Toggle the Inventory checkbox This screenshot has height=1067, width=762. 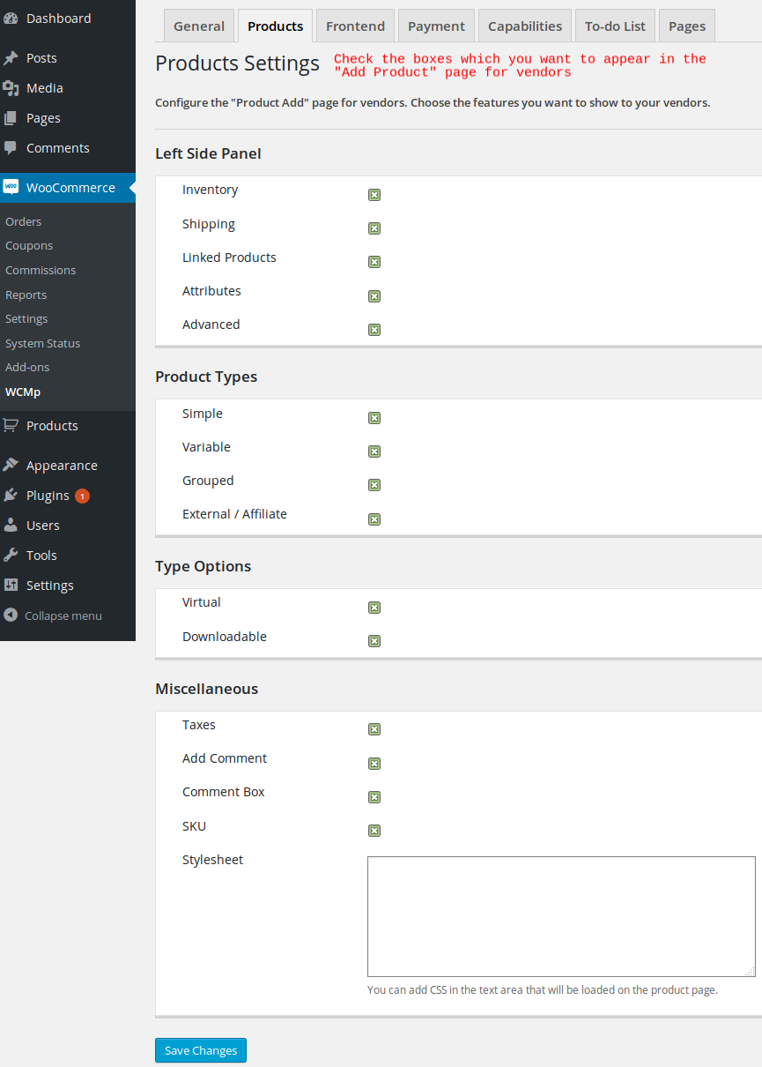tap(374, 195)
